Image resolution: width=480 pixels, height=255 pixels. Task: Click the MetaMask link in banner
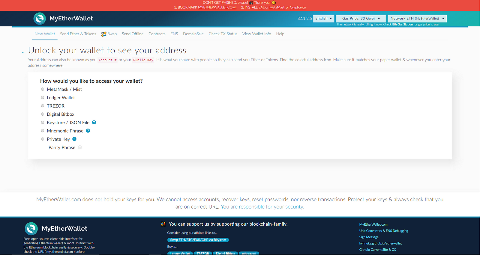[x=277, y=7]
